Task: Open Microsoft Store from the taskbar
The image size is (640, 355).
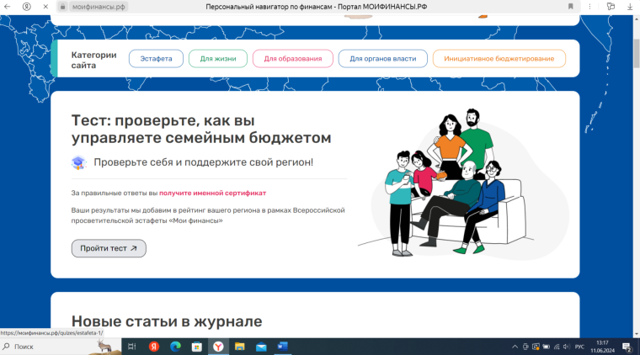Action: [x=197, y=347]
